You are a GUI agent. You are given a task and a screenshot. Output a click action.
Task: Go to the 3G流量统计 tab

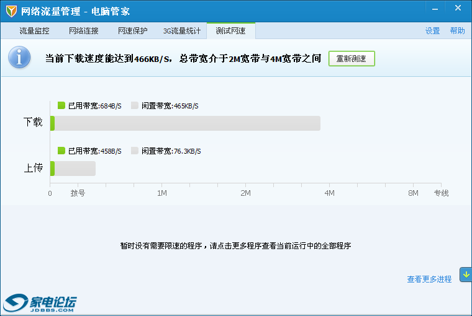pyautogui.click(x=182, y=30)
